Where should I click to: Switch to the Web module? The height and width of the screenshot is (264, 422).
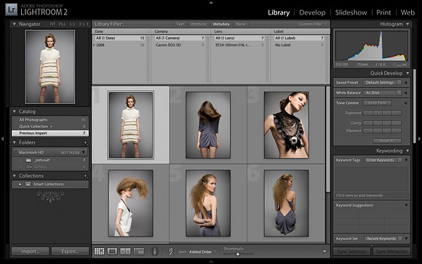[x=407, y=12]
